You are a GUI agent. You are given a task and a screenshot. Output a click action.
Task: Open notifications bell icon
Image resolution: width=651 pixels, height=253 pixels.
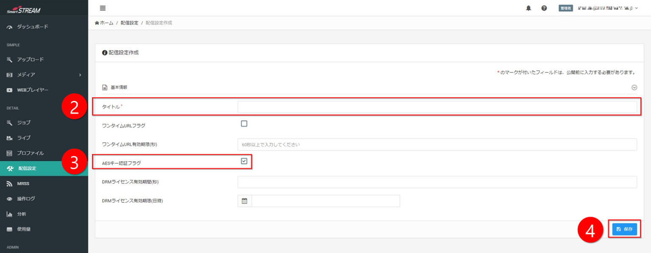click(529, 8)
